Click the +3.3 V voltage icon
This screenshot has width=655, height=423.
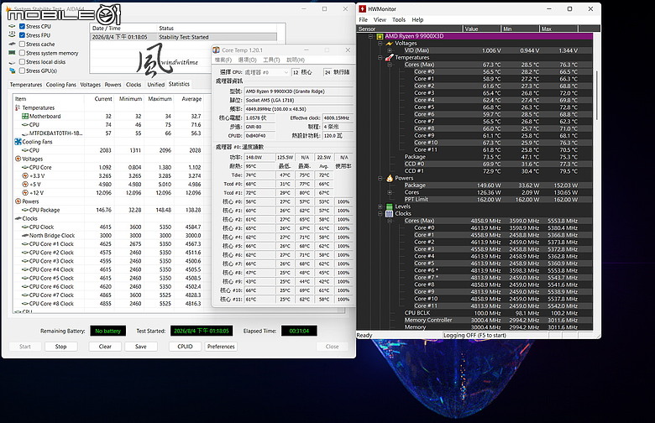(25, 175)
